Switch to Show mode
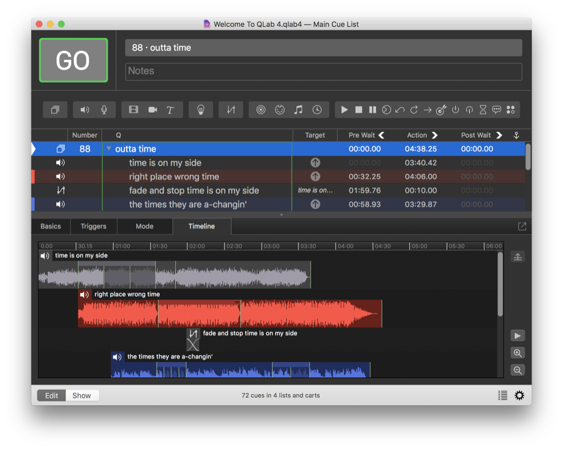 click(82, 395)
